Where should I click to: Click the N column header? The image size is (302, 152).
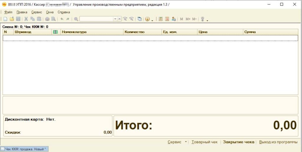pyautogui.click(x=8, y=32)
